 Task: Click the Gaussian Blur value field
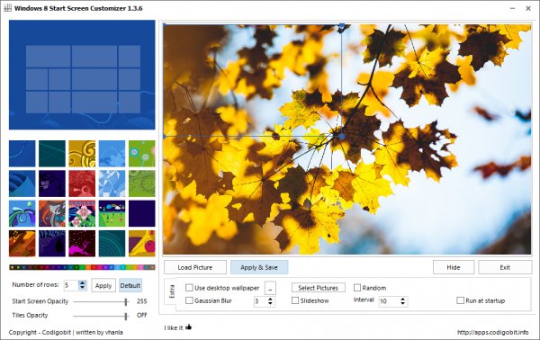[260, 301]
